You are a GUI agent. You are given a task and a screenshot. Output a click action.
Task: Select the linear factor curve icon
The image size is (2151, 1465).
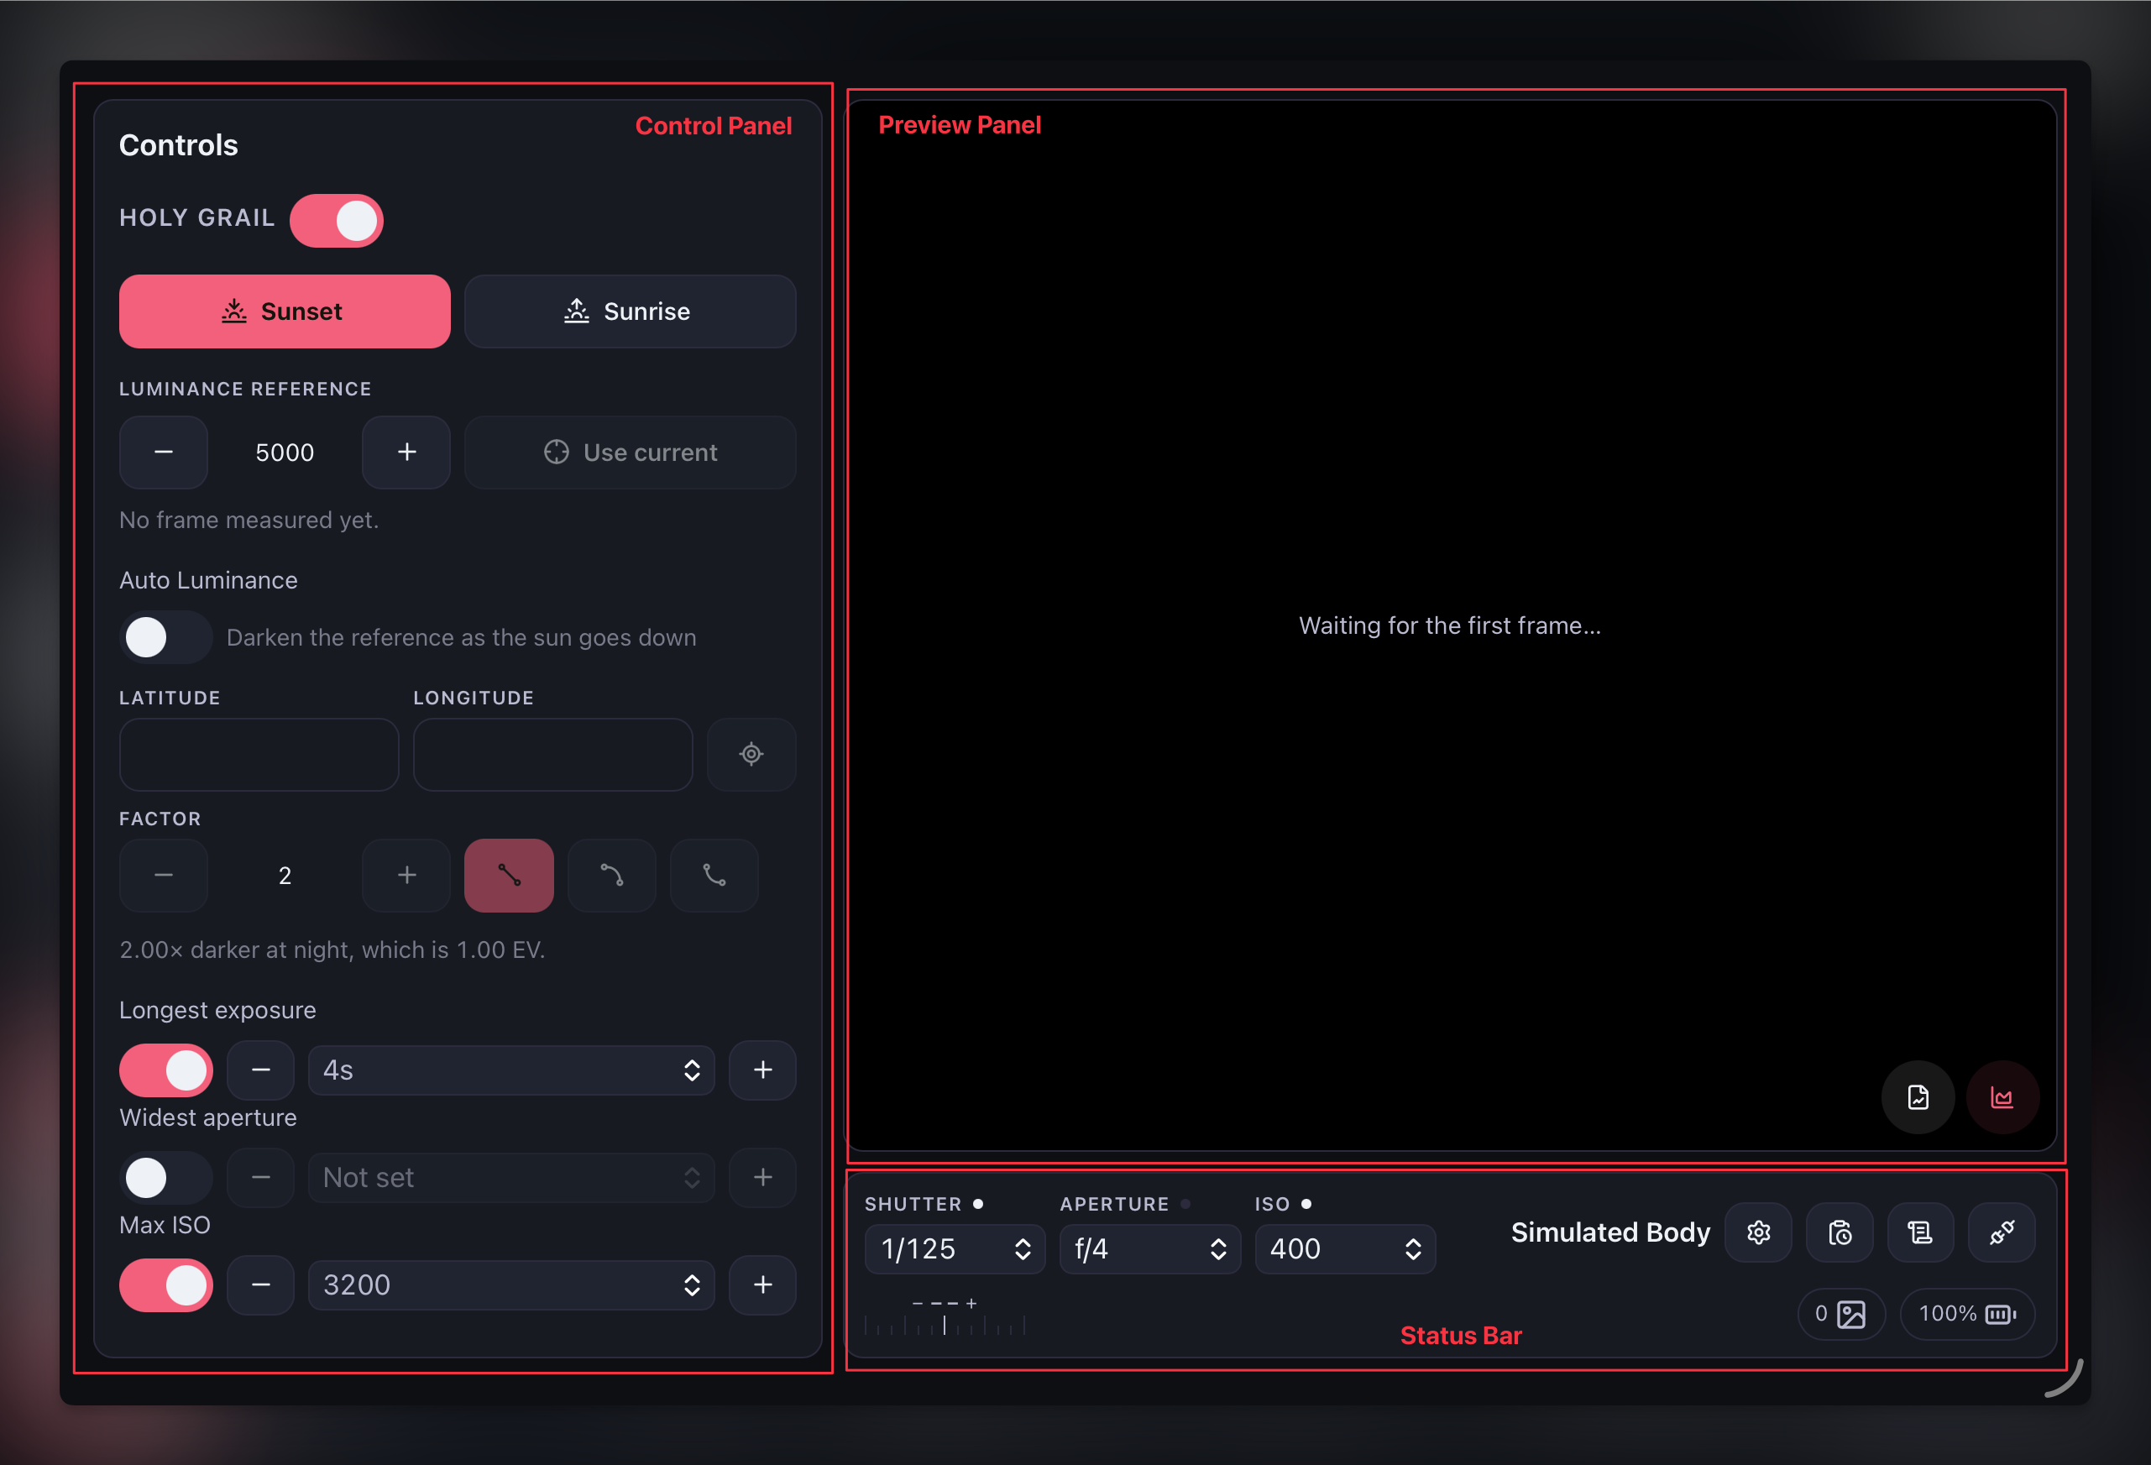pyautogui.click(x=509, y=876)
